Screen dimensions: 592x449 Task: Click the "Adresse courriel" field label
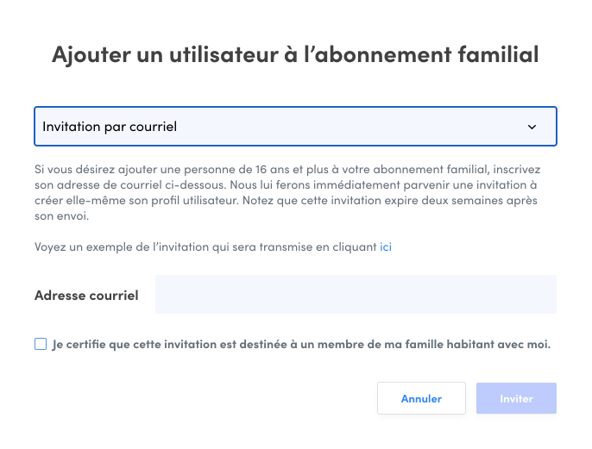pyautogui.click(x=86, y=295)
